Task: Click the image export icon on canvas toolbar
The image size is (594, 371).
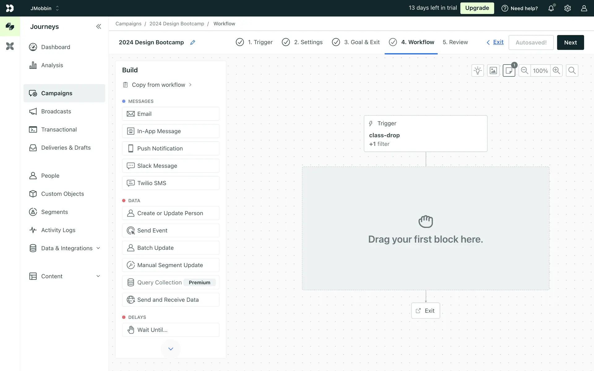Action: [x=493, y=71]
